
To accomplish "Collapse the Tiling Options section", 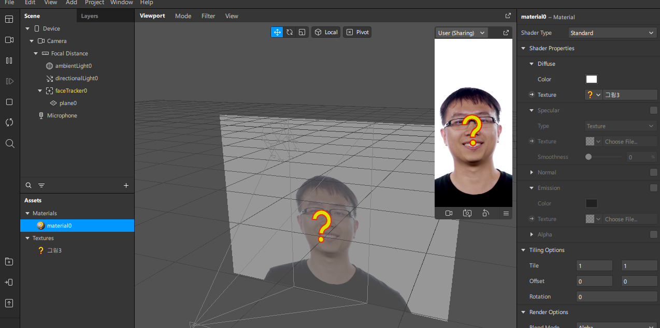I will (523, 250).
